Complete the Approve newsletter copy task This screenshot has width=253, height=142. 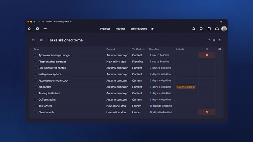[35, 80]
